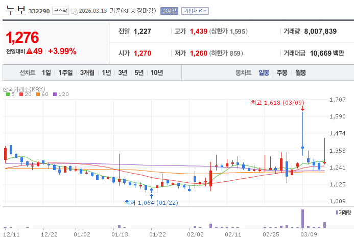Viewport: 354px width, 239px height.
Task: Select the 10년 line chart tab
Action: (157, 73)
